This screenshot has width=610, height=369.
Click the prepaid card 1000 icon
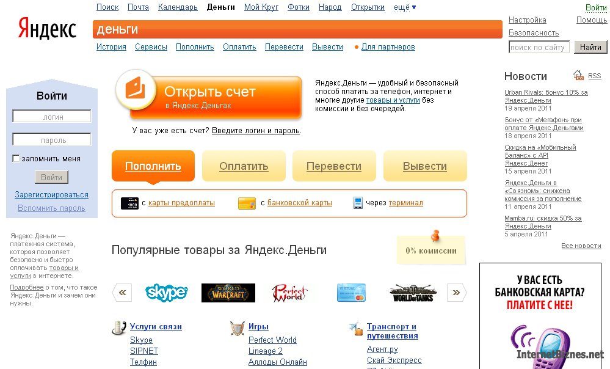point(129,203)
